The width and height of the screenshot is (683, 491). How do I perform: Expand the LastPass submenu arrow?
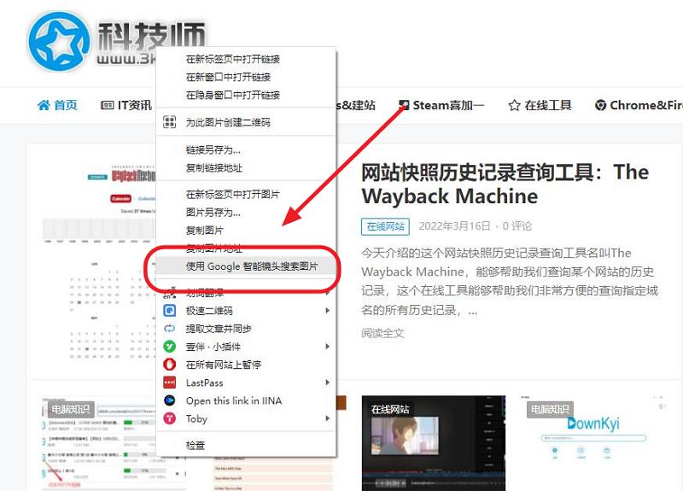coord(327,383)
